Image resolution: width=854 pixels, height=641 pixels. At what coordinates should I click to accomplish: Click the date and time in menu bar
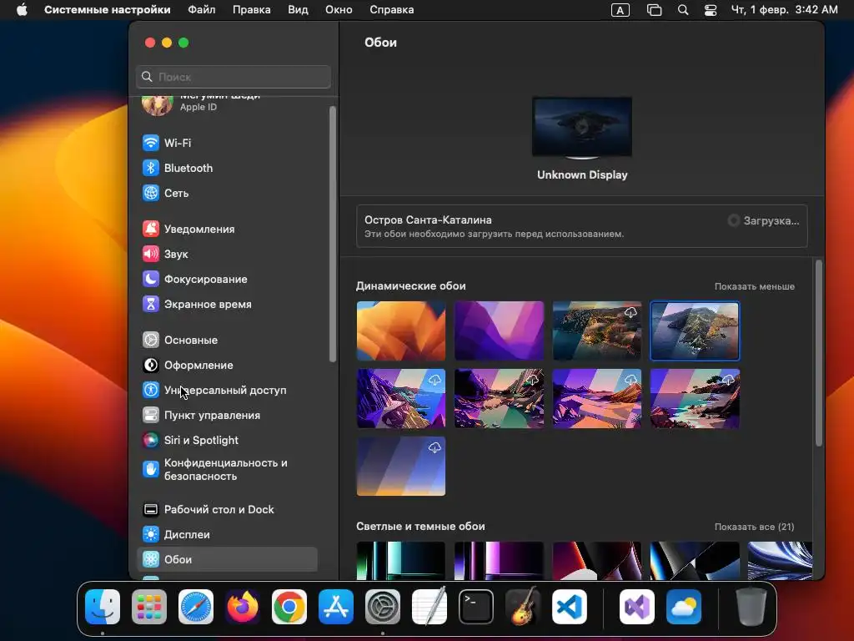pos(784,10)
